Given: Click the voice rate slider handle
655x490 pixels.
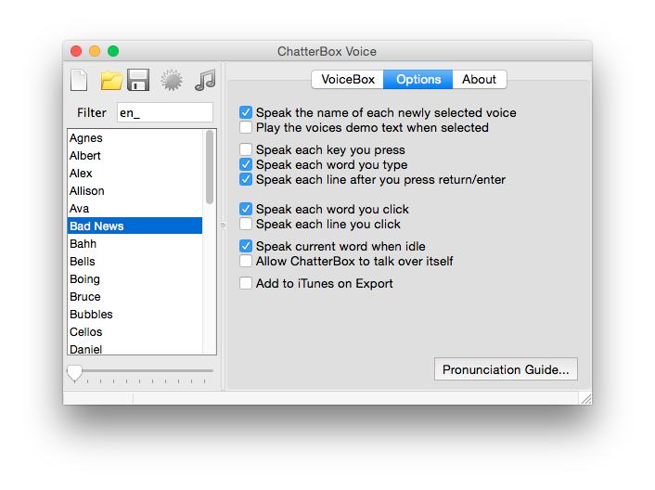Looking at the screenshot, I should [74, 372].
